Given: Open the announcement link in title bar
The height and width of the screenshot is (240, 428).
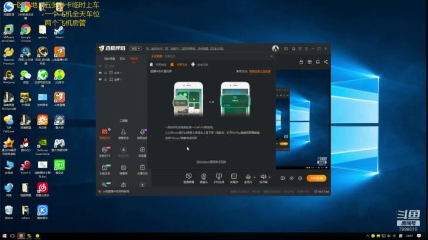Looking at the screenshot, I should point(185,48).
